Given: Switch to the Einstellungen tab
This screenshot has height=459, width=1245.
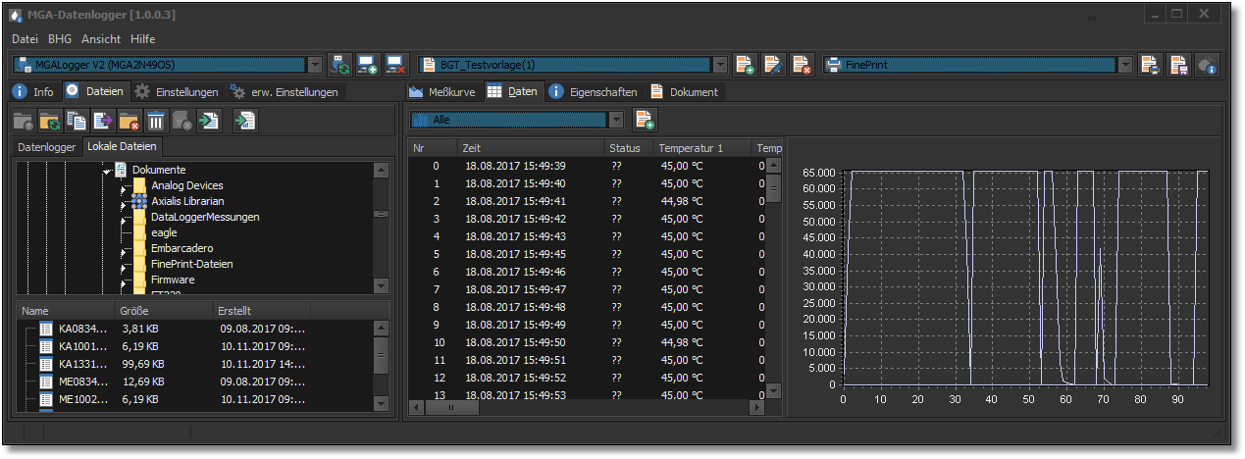Looking at the screenshot, I should click(x=177, y=92).
